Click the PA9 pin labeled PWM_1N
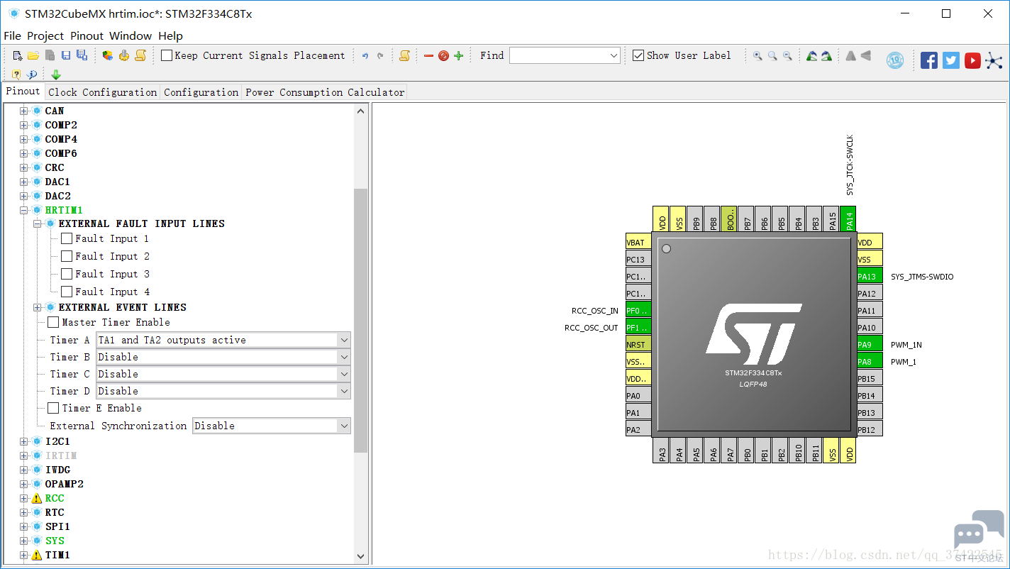The image size is (1010, 569). pos(870,345)
